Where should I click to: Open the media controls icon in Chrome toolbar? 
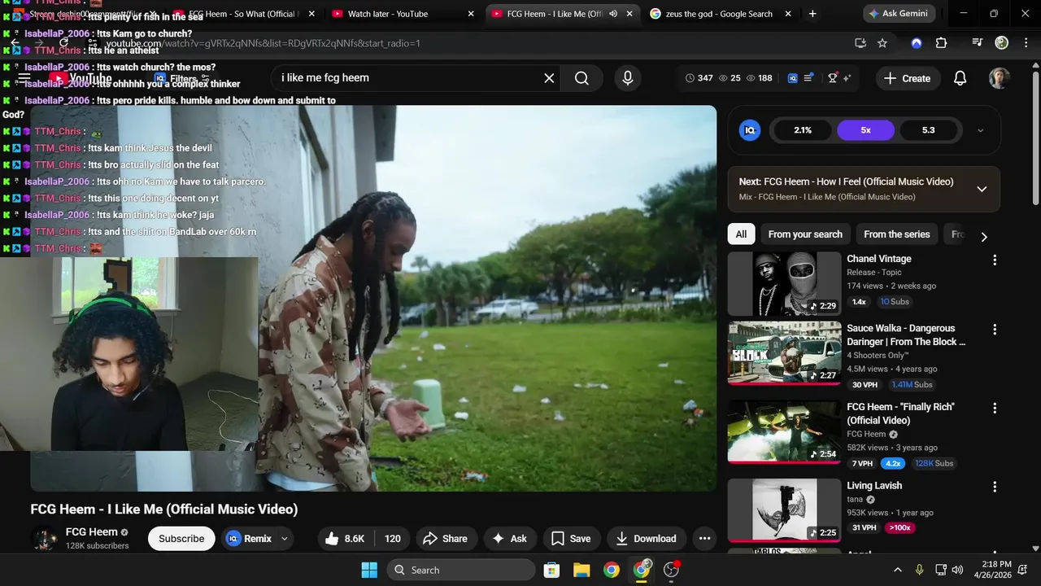978,43
